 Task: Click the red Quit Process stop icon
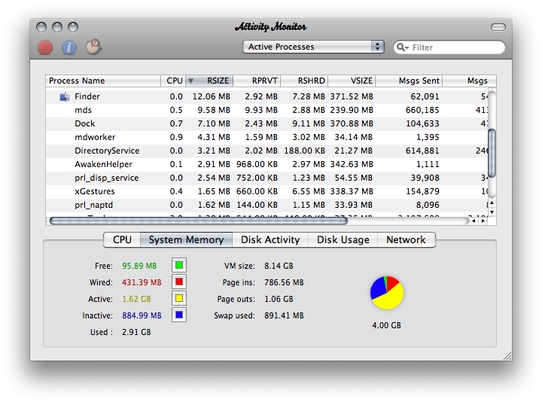(45, 47)
